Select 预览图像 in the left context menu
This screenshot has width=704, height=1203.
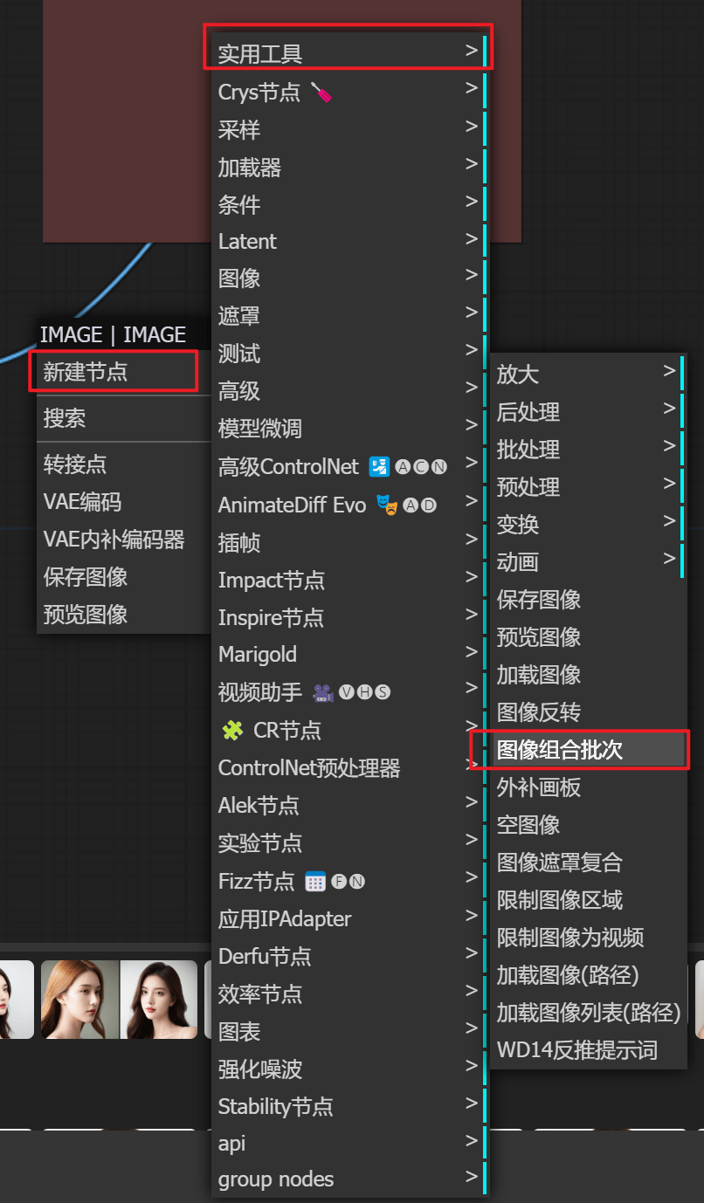(x=124, y=614)
